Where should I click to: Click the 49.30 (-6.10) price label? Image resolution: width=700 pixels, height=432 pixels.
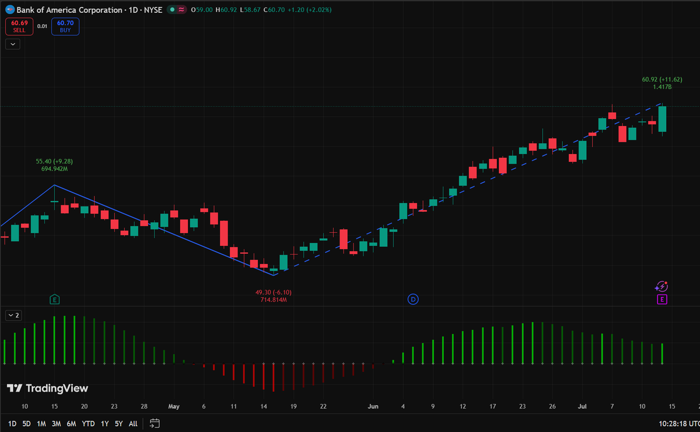(274, 292)
